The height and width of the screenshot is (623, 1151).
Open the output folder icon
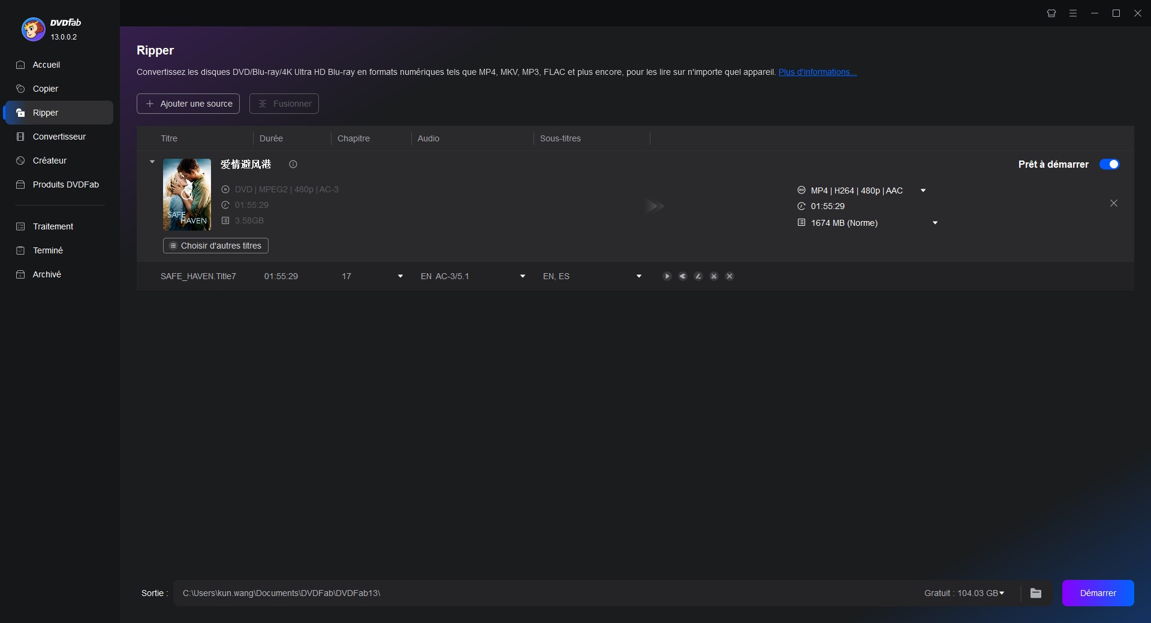click(x=1036, y=593)
